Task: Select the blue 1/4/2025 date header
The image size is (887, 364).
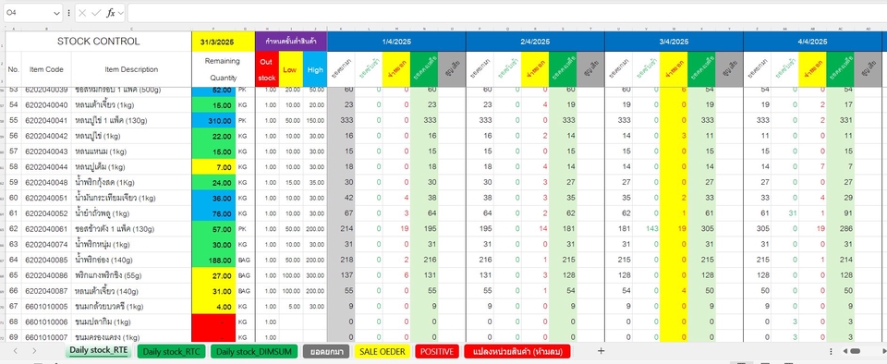Action: 396,42
